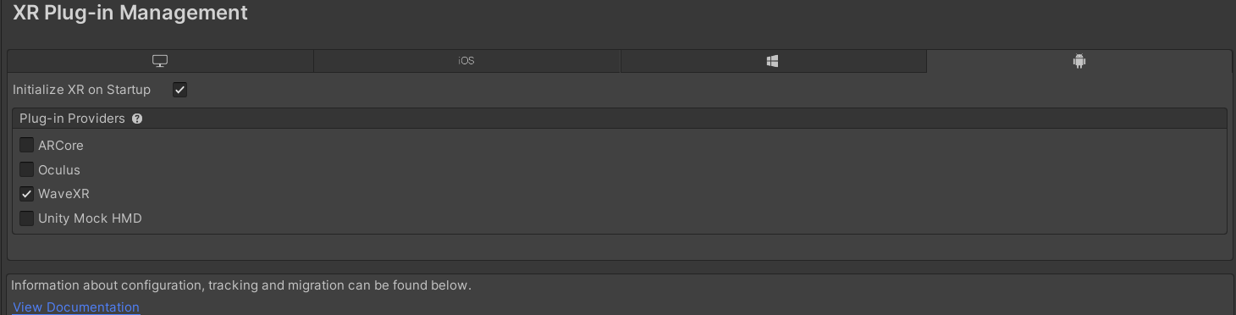This screenshot has width=1236, height=315.
Task: Select the Android robot platform tab
Action: [1079, 61]
